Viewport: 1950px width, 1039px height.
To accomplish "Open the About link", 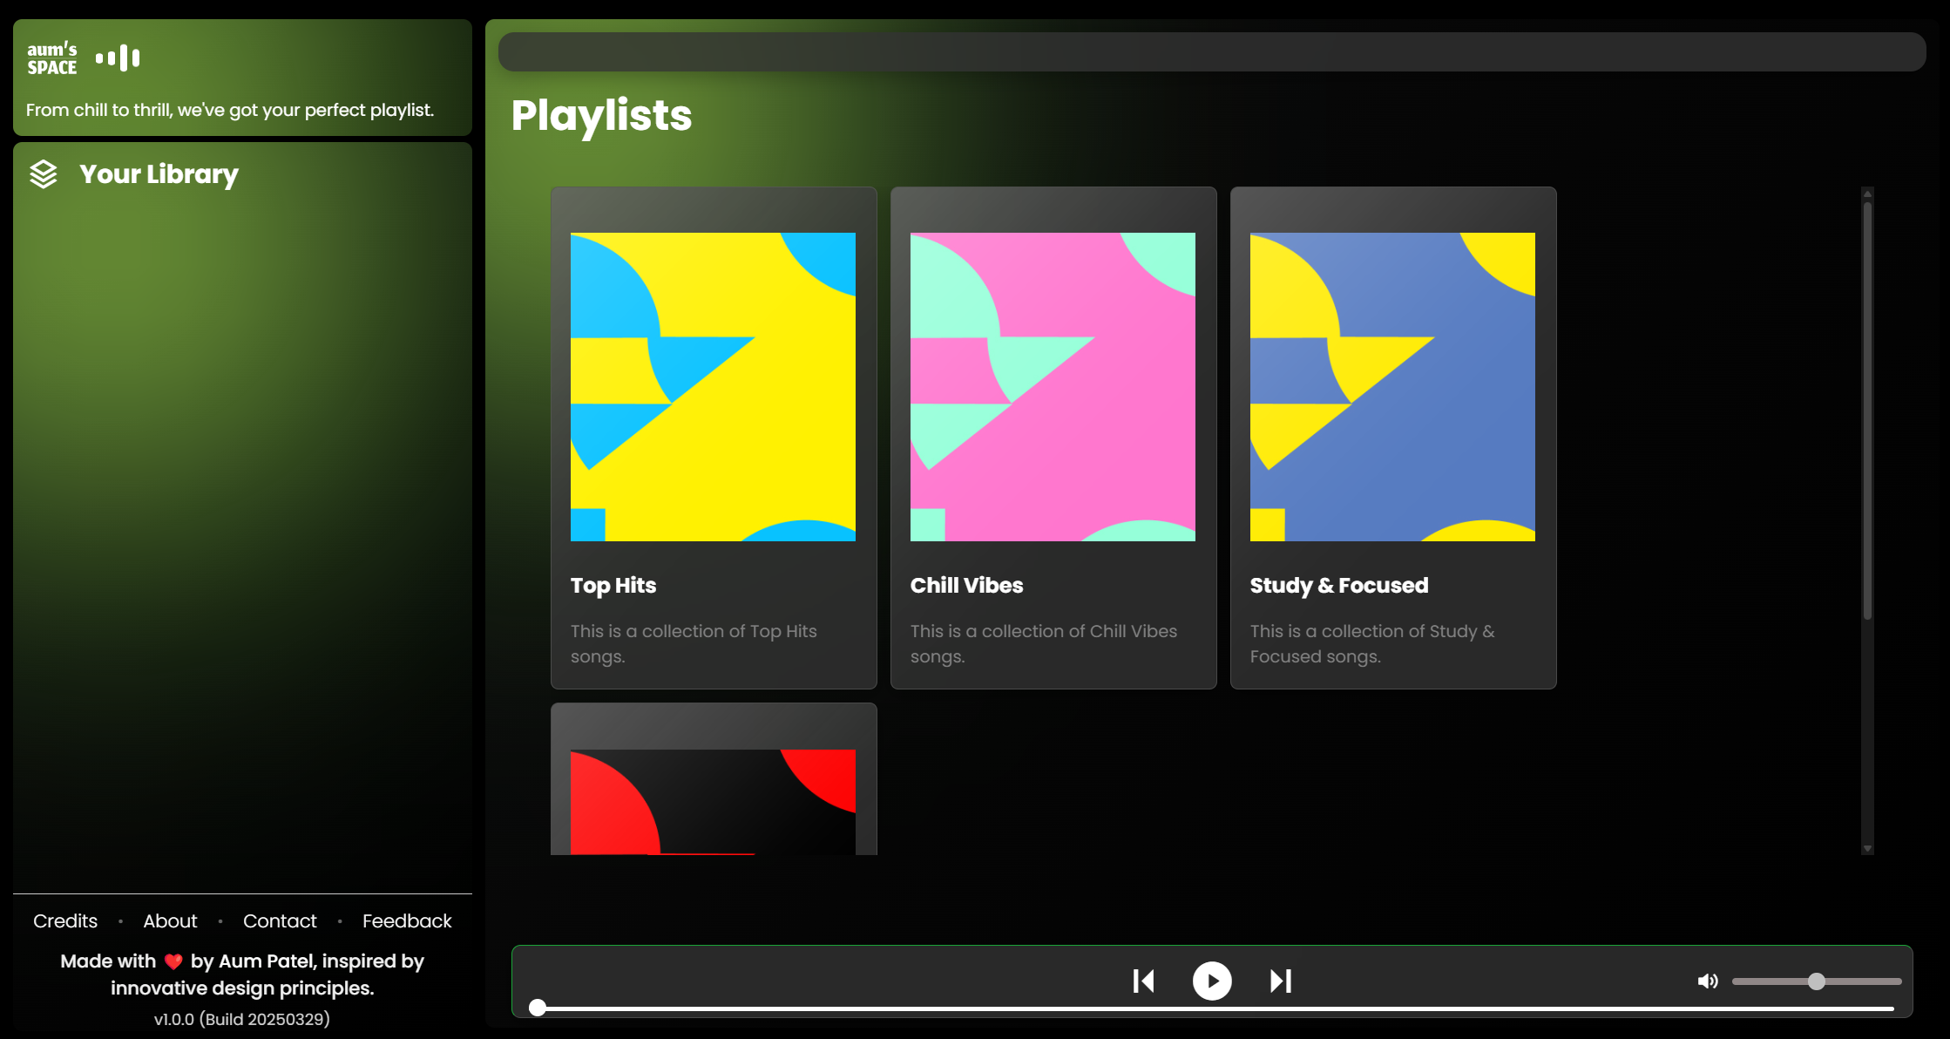I will coord(170,920).
